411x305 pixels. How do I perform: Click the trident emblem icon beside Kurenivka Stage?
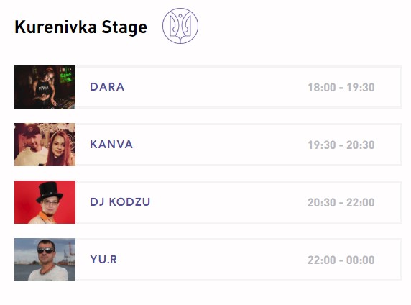click(180, 26)
